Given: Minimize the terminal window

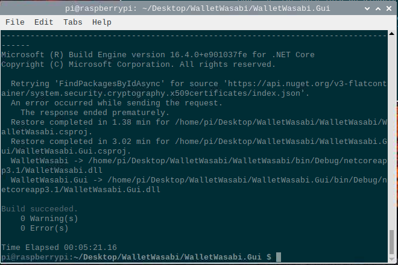Looking at the screenshot, I should [367, 8].
